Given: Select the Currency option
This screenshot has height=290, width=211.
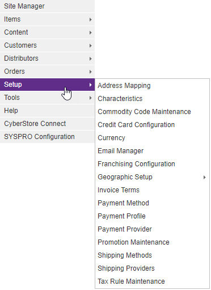Looking at the screenshot, I should click(152, 138).
